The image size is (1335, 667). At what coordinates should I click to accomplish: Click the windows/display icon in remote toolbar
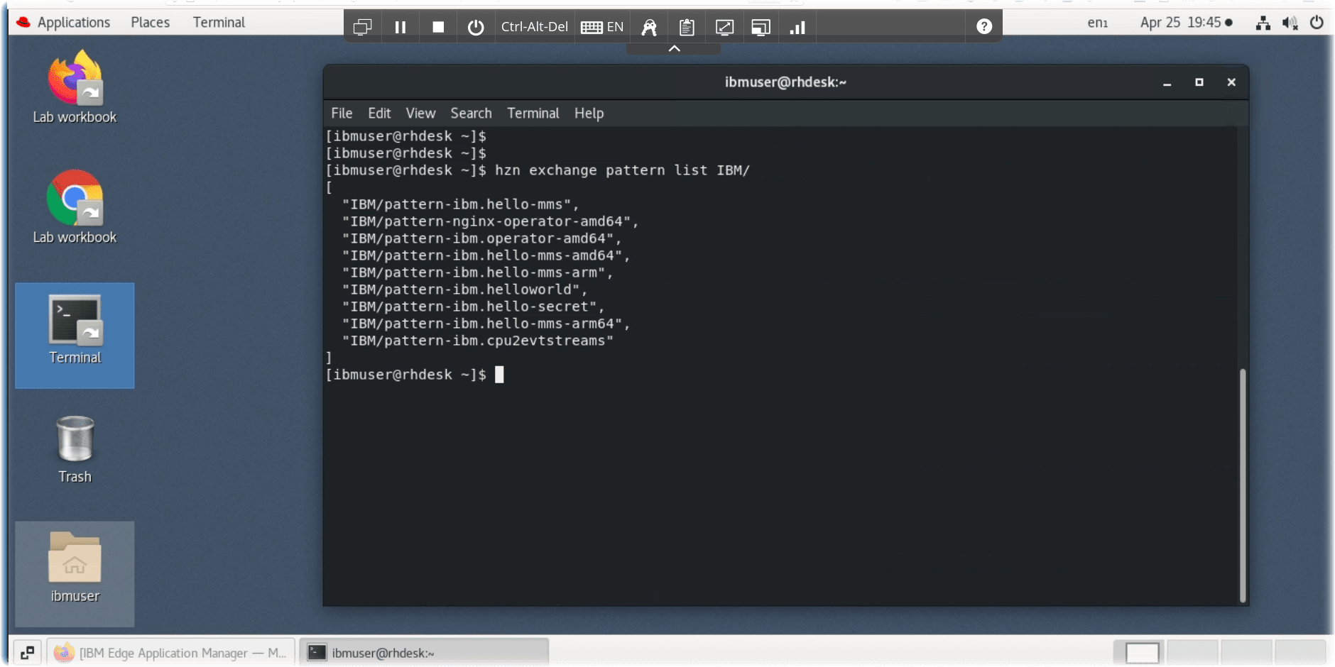coord(362,27)
